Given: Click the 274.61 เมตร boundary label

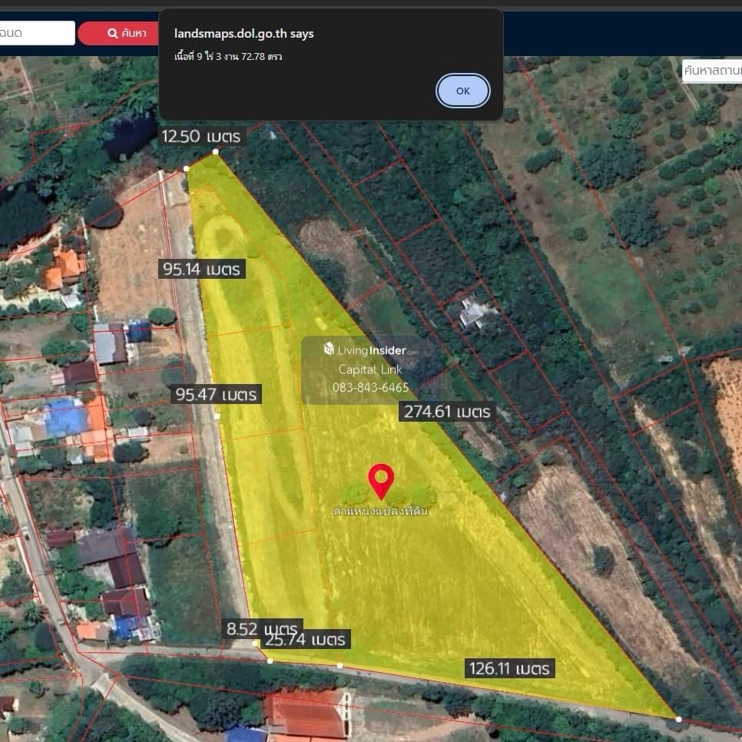Looking at the screenshot, I should (x=446, y=412).
